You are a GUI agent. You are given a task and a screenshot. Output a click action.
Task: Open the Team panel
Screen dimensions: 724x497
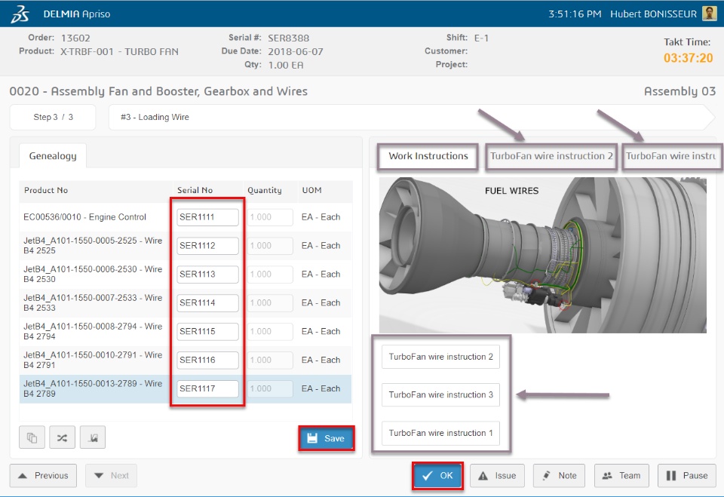coord(622,476)
